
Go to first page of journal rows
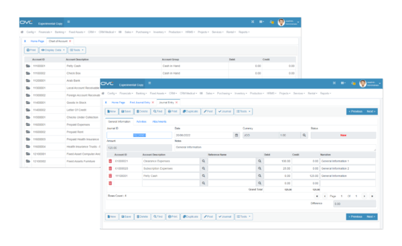(x=317, y=196)
